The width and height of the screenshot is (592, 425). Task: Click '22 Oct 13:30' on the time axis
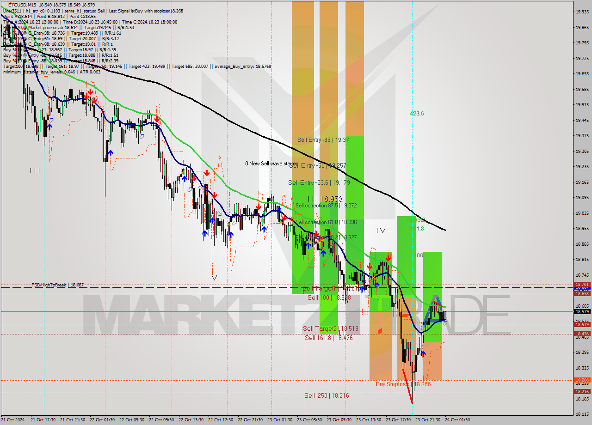[191, 420]
